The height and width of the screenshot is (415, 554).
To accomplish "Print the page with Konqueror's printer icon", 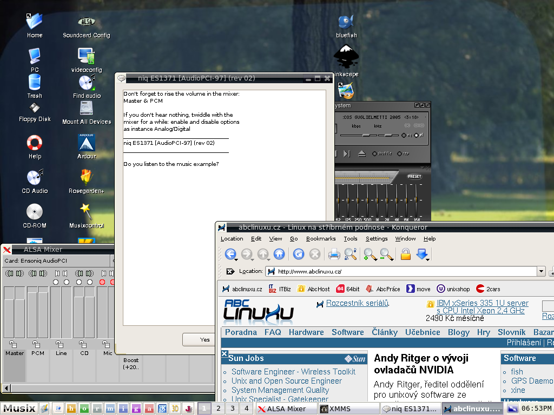I will click(334, 254).
